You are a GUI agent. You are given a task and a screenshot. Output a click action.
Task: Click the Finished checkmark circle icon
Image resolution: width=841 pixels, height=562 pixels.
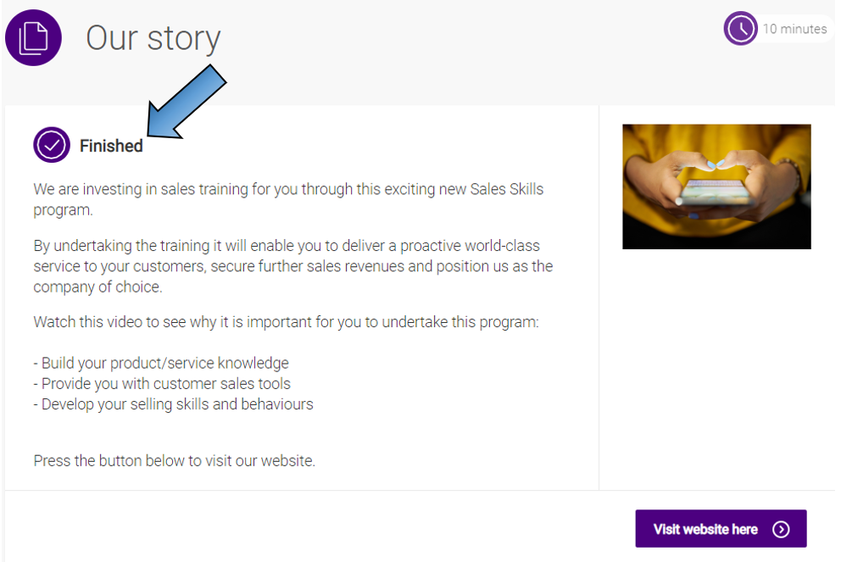(51, 145)
